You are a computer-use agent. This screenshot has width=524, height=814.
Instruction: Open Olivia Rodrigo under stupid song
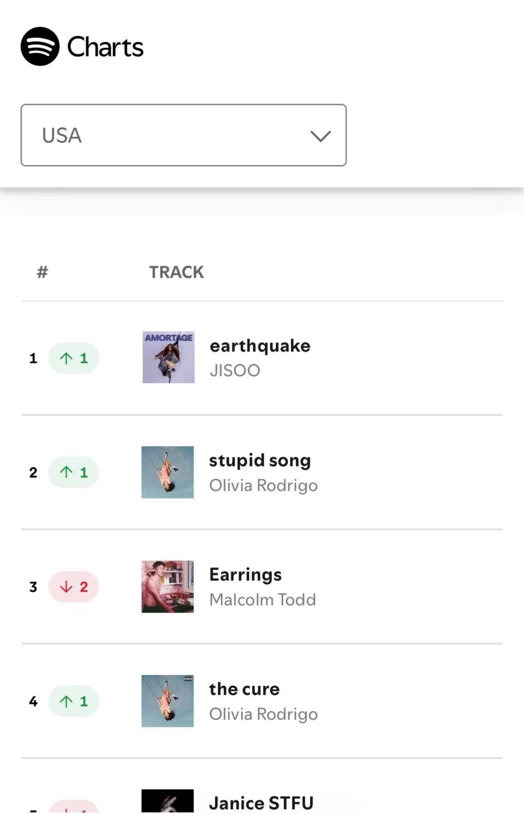click(263, 485)
